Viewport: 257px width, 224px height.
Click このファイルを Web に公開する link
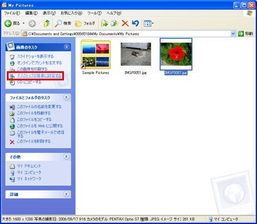click(40, 126)
